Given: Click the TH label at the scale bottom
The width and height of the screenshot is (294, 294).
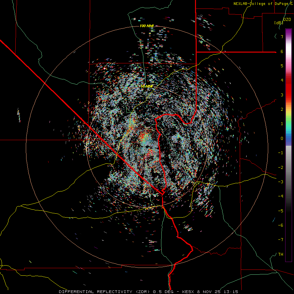Looking at the screenshot, I should coord(281,254).
